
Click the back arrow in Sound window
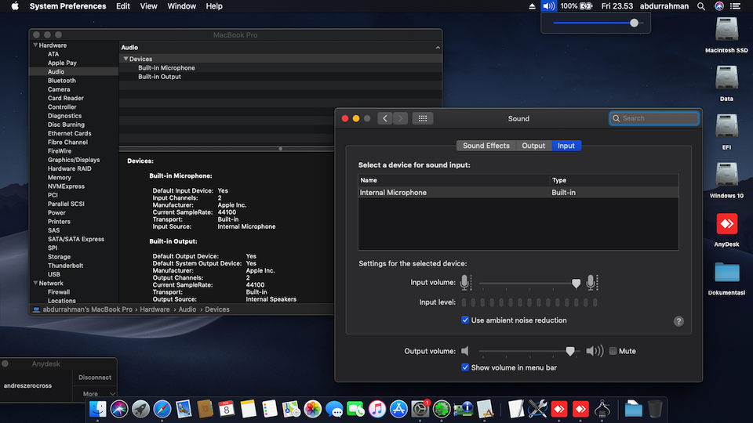[x=384, y=118]
